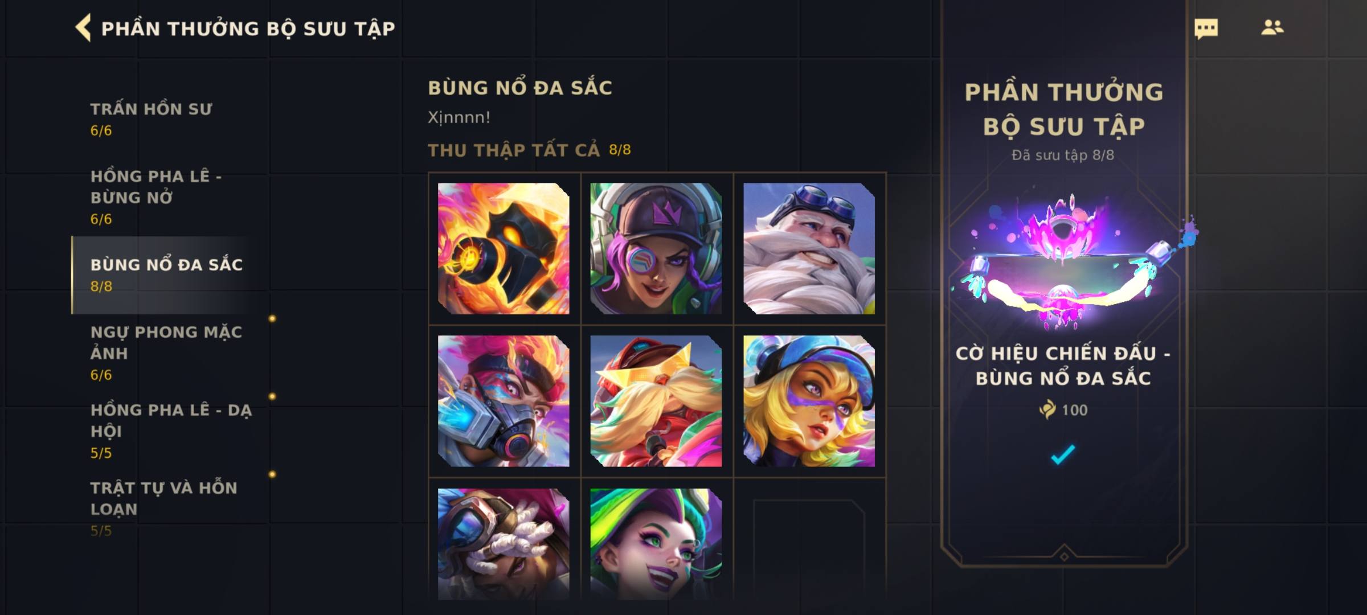Select the blonde girl with blue cap icon
1367x615 pixels.
point(809,401)
